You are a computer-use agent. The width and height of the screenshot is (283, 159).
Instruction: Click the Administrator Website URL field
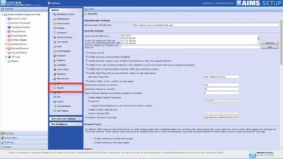point(206,25)
